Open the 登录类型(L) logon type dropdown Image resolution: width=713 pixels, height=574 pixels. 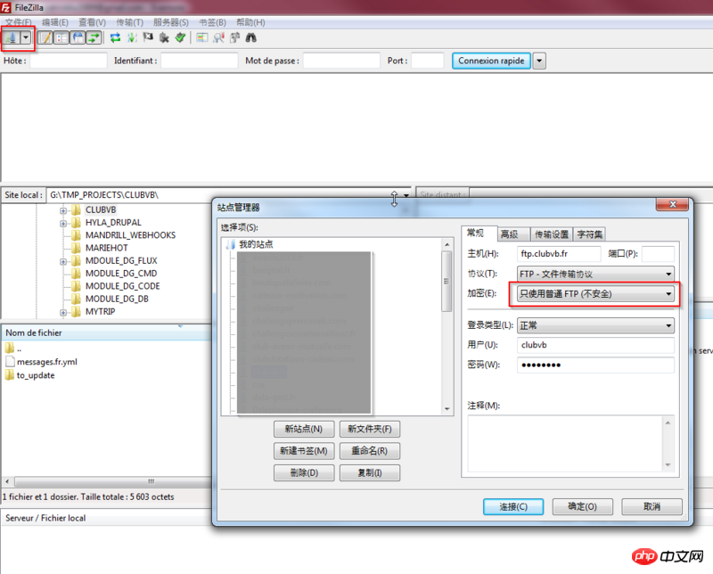click(595, 325)
